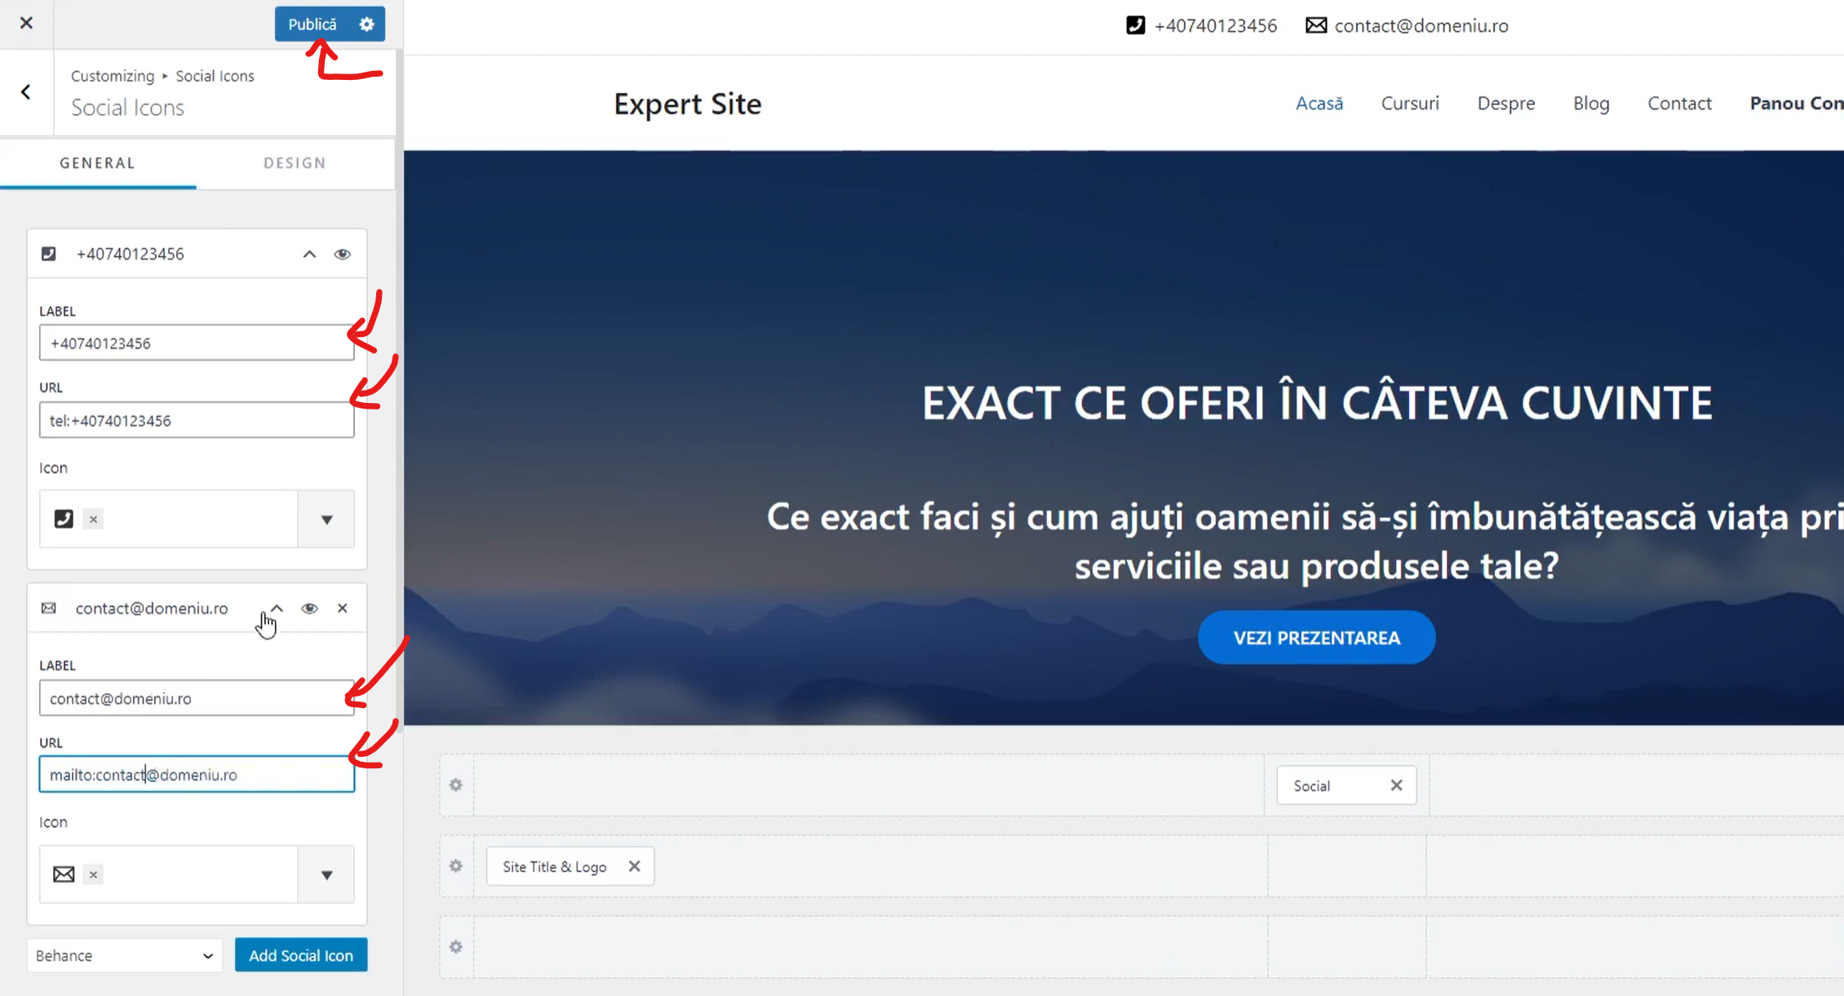Image resolution: width=1844 pixels, height=996 pixels.
Task: Remove the Social element from builder row
Action: 1396,785
